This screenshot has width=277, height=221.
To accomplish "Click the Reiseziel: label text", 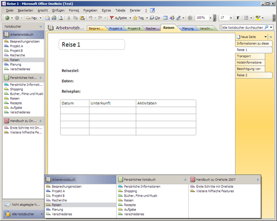I will point(70,71).
